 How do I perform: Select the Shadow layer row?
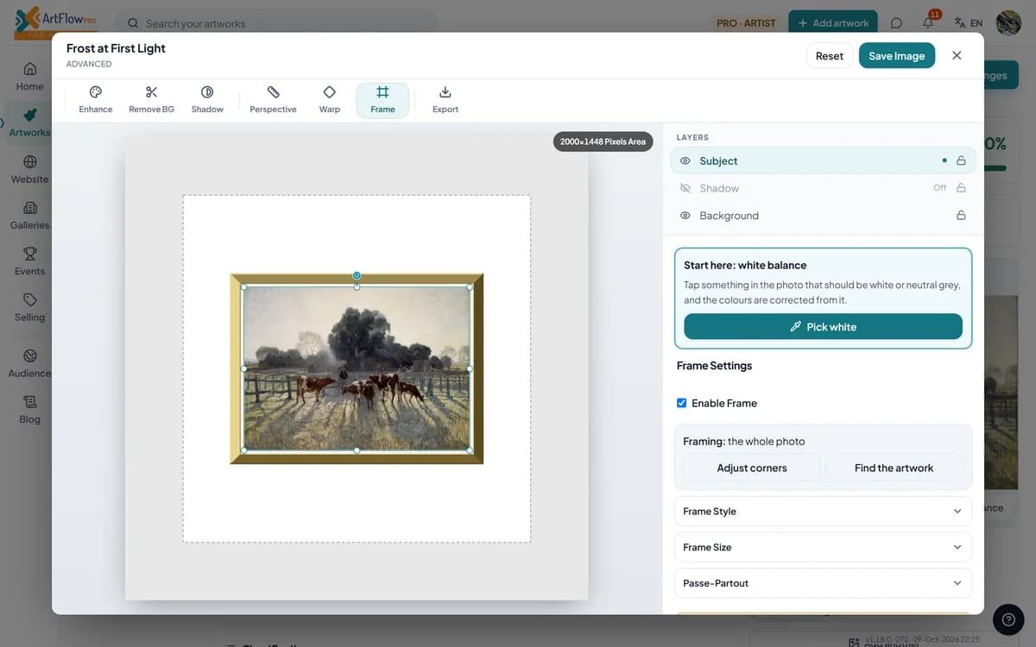823,188
